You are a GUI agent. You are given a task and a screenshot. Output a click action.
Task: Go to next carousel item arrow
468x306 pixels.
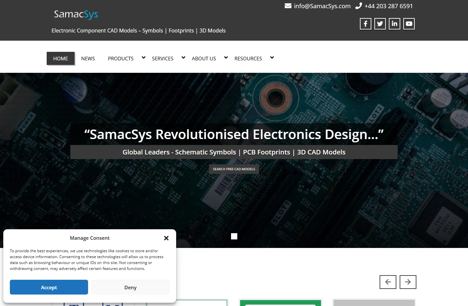pos(408,282)
